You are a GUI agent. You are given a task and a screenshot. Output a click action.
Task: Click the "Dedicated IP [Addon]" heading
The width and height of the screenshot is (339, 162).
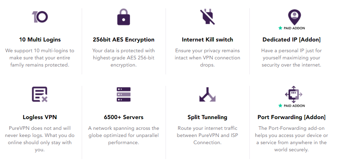point(291,40)
